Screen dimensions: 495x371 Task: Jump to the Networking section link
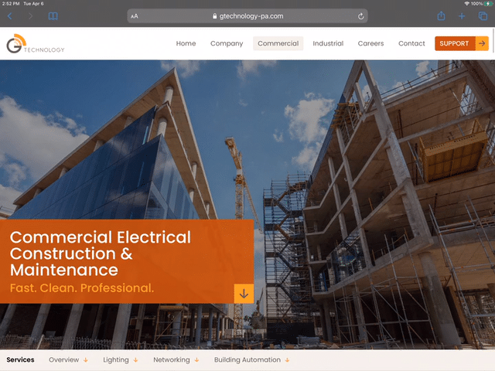(176, 360)
